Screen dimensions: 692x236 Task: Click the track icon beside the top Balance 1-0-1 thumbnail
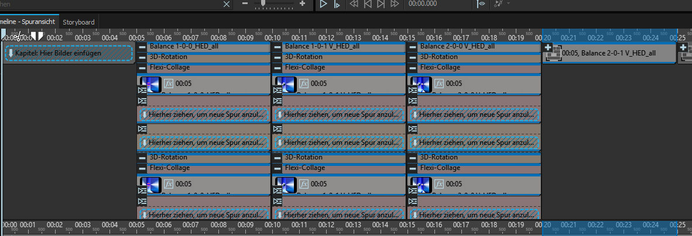(x=277, y=91)
